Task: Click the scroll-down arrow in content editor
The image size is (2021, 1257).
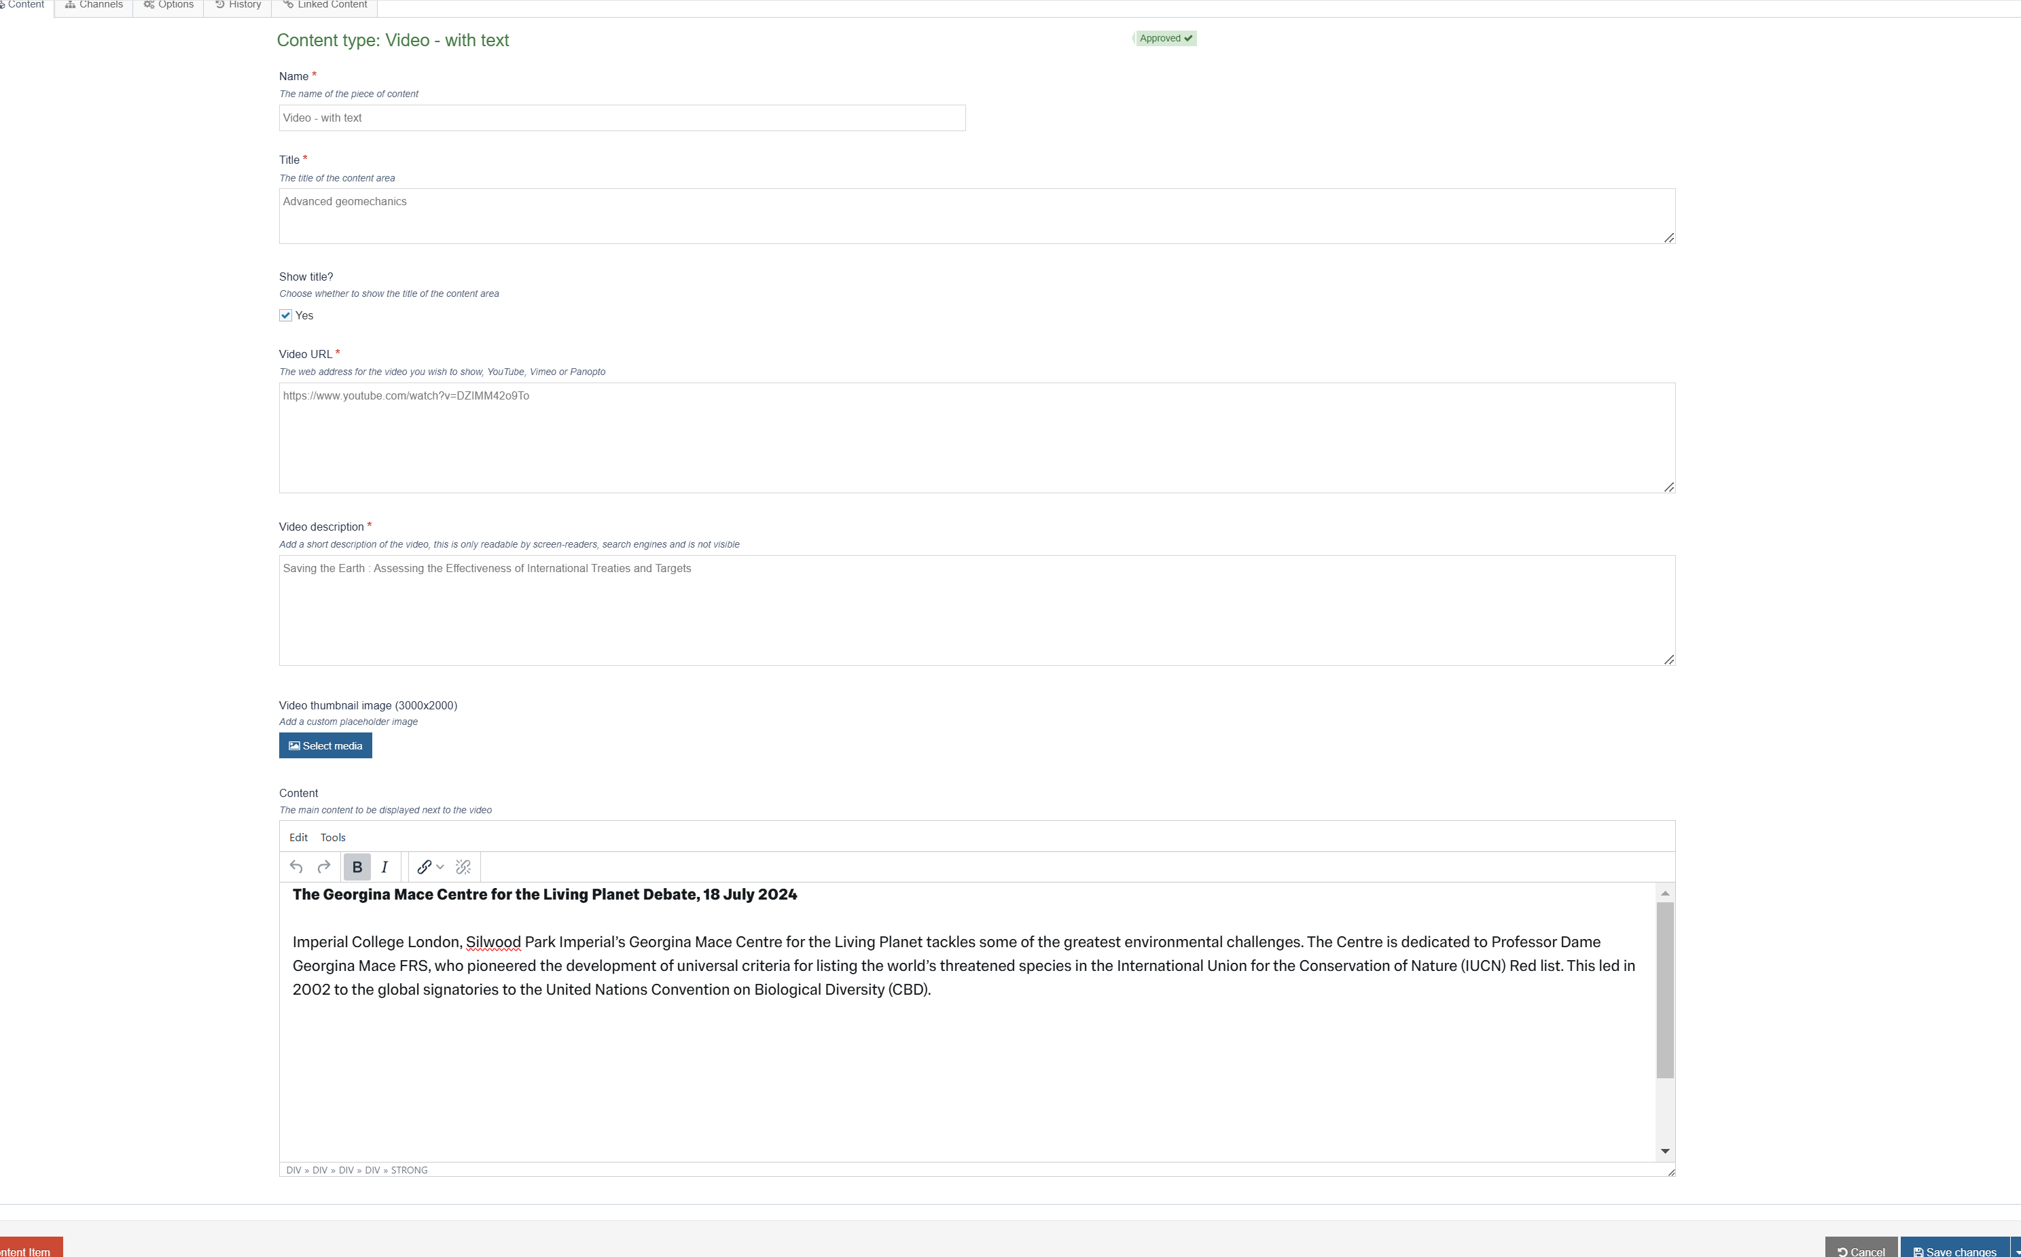Action: click(1664, 1152)
